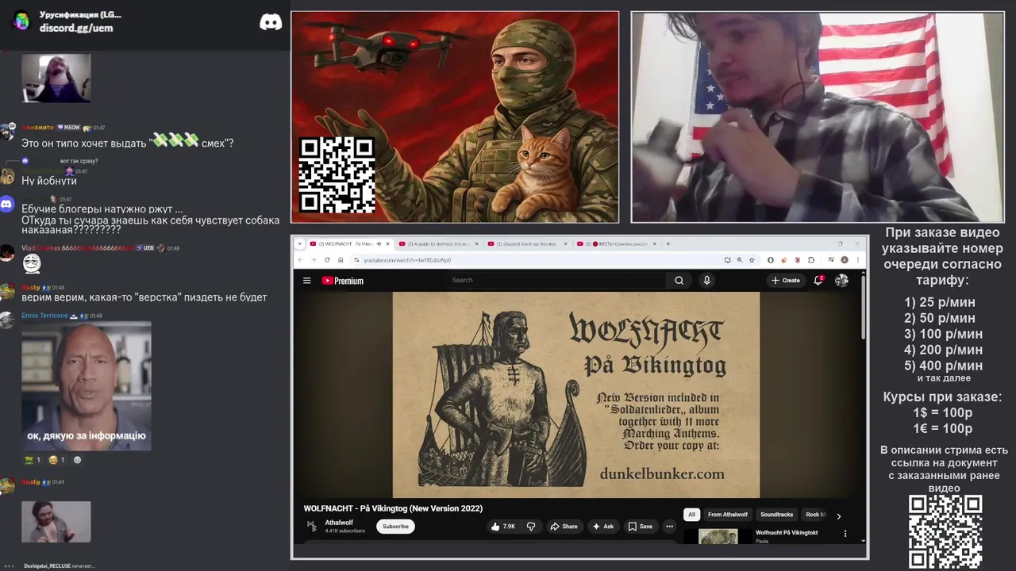Start voice search with microphone icon
This screenshot has height=571, width=1016.
coord(706,280)
